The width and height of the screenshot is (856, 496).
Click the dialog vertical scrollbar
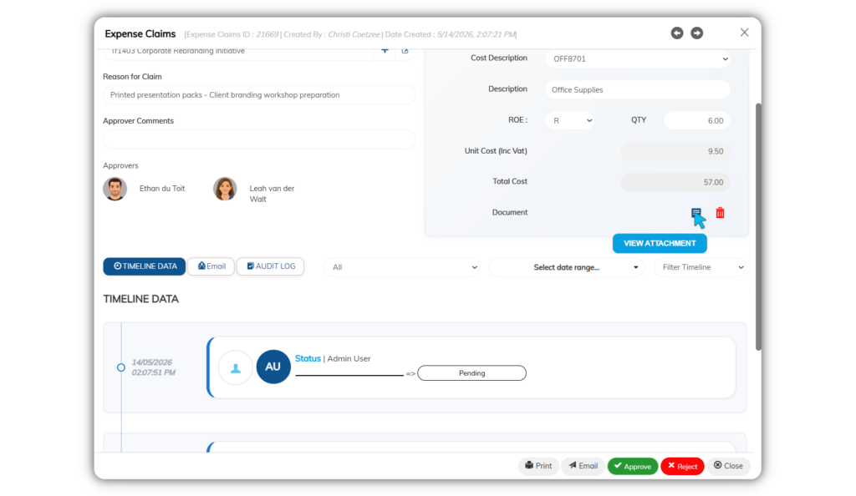point(758,226)
